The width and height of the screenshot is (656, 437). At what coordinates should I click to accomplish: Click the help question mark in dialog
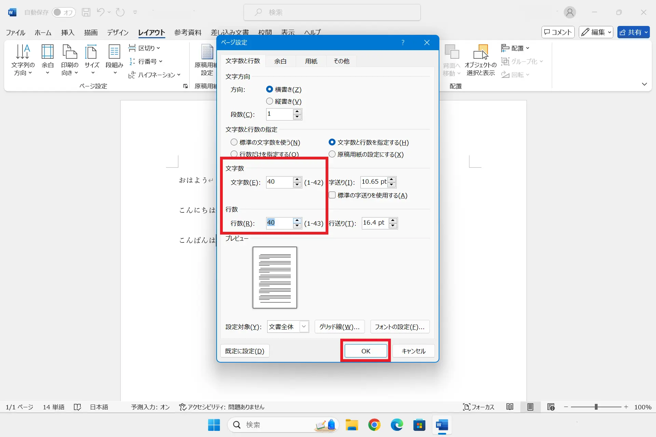(403, 42)
